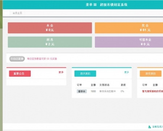Click the red 重要公告 button

pyautogui.click(x=20, y=74)
